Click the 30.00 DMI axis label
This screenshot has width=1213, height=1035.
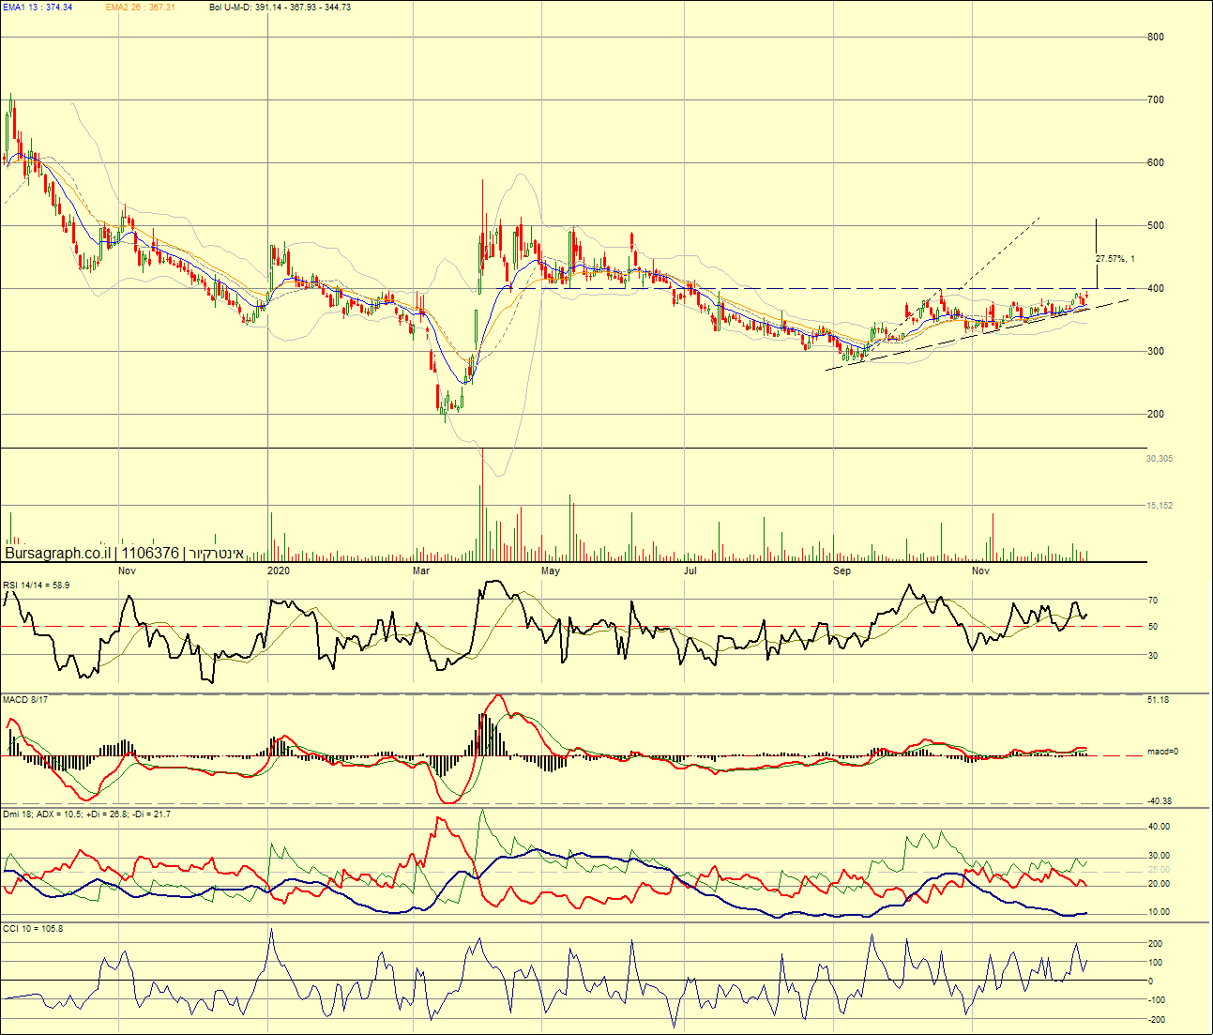coord(1160,856)
